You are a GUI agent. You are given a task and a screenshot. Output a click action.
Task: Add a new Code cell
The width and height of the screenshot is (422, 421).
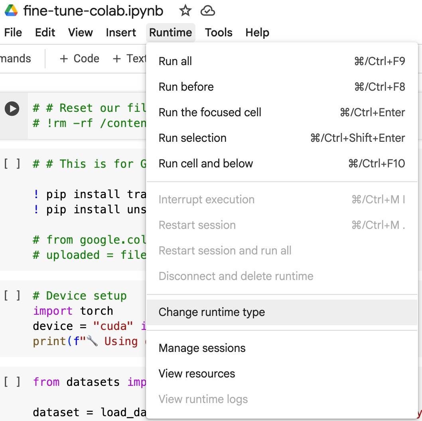pos(79,58)
